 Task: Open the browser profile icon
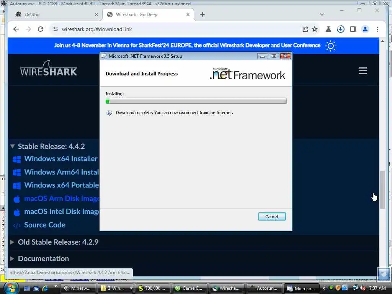point(365,29)
